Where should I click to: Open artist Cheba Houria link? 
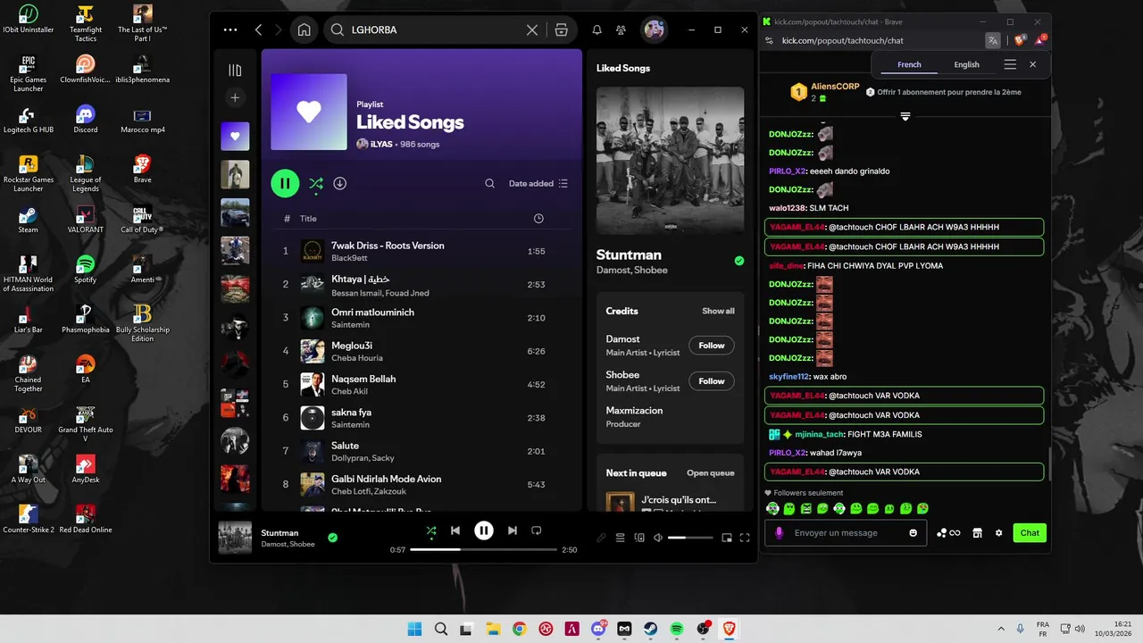point(358,358)
